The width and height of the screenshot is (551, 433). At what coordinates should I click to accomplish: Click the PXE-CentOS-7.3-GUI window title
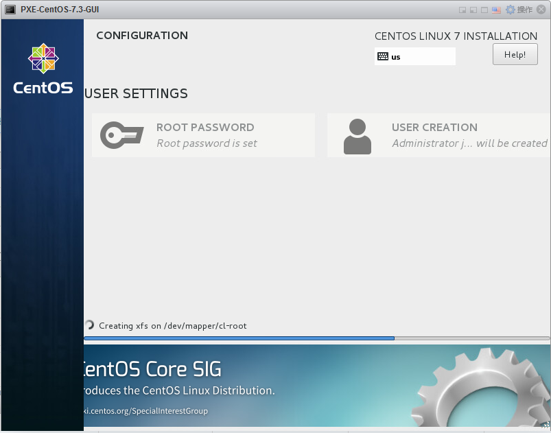tap(60, 10)
